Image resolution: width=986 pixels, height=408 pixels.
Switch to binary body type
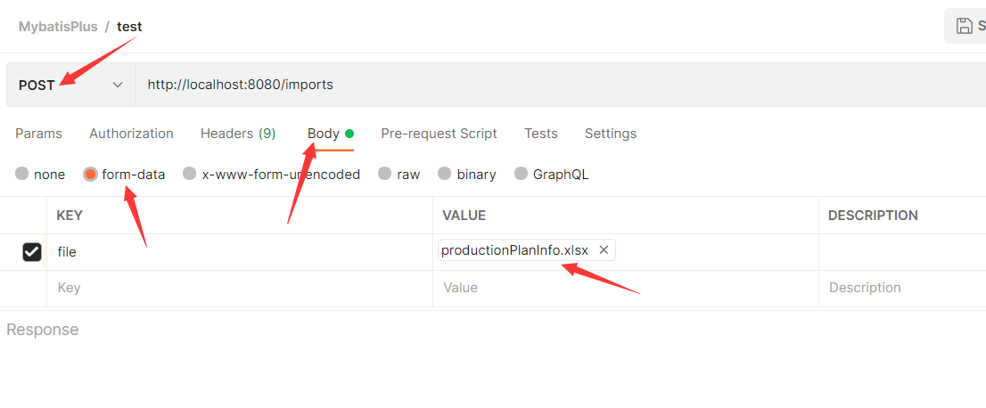coord(444,175)
